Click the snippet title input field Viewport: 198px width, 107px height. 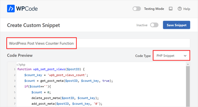pos(98,43)
